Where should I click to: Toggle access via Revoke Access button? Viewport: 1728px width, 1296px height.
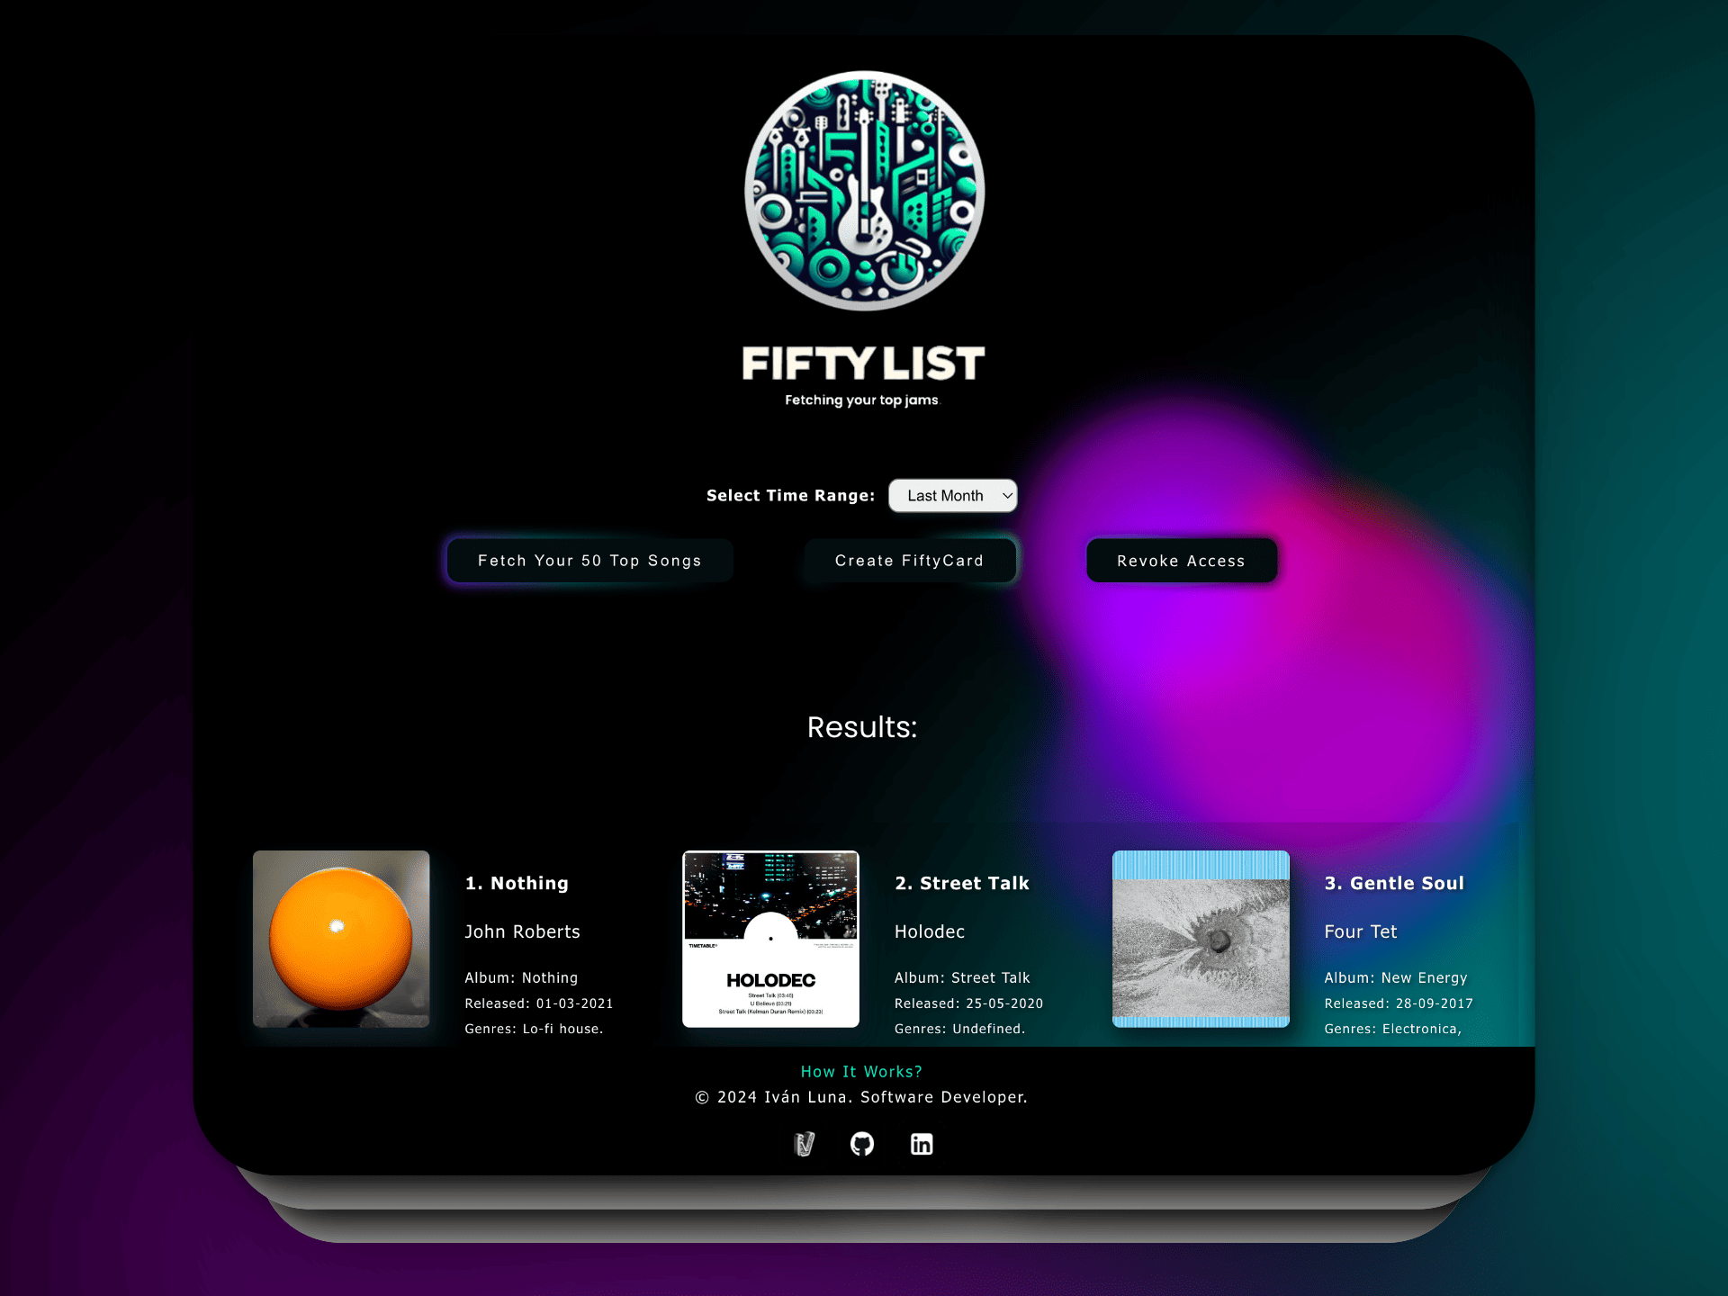click(1180, 560)
